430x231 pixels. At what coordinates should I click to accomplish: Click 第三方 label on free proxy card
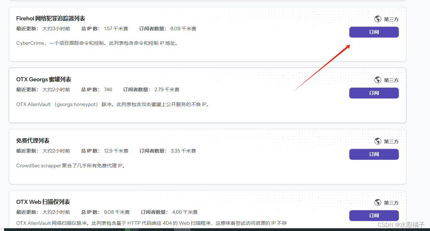pyautogui.click(x=391, y=141)
